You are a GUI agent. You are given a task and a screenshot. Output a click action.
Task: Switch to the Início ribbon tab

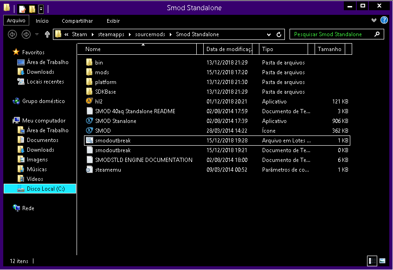[42, 21]
